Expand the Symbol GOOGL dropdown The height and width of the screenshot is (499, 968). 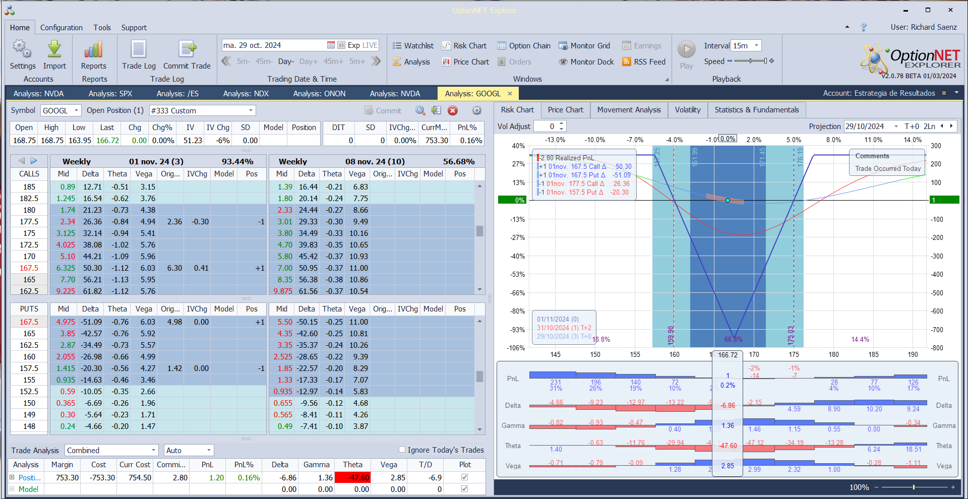pos(76,111)
